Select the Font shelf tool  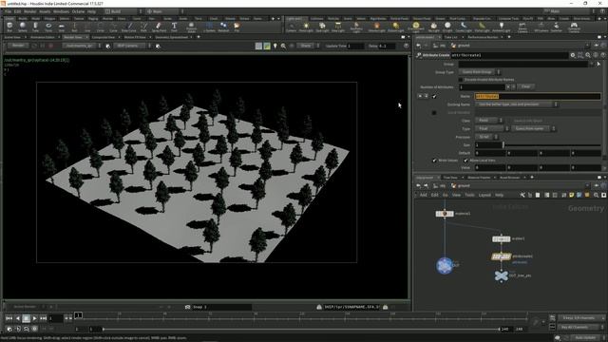(x=174, y=27)
